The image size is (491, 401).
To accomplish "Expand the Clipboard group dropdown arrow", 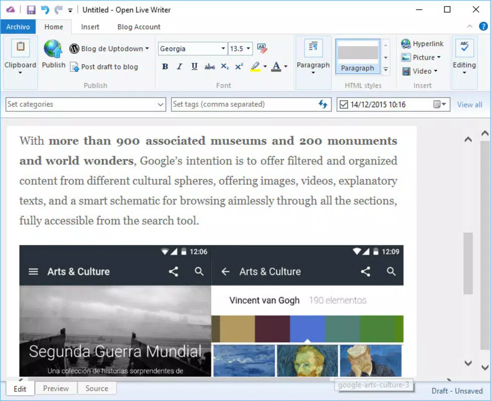I will coord(21,73).
